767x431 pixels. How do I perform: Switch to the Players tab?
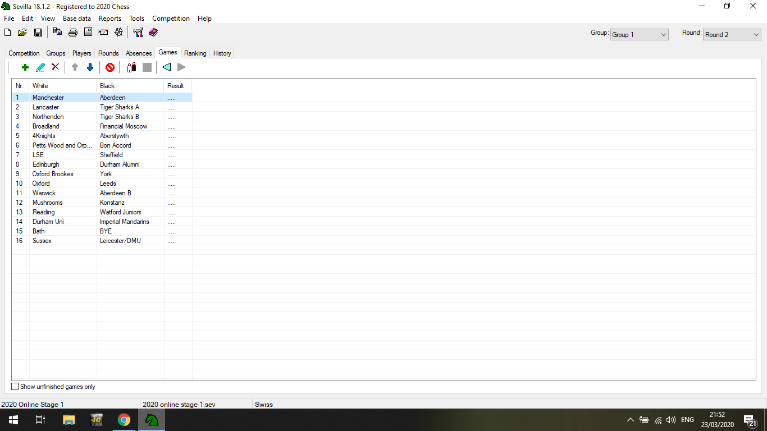tap(82, 53)
